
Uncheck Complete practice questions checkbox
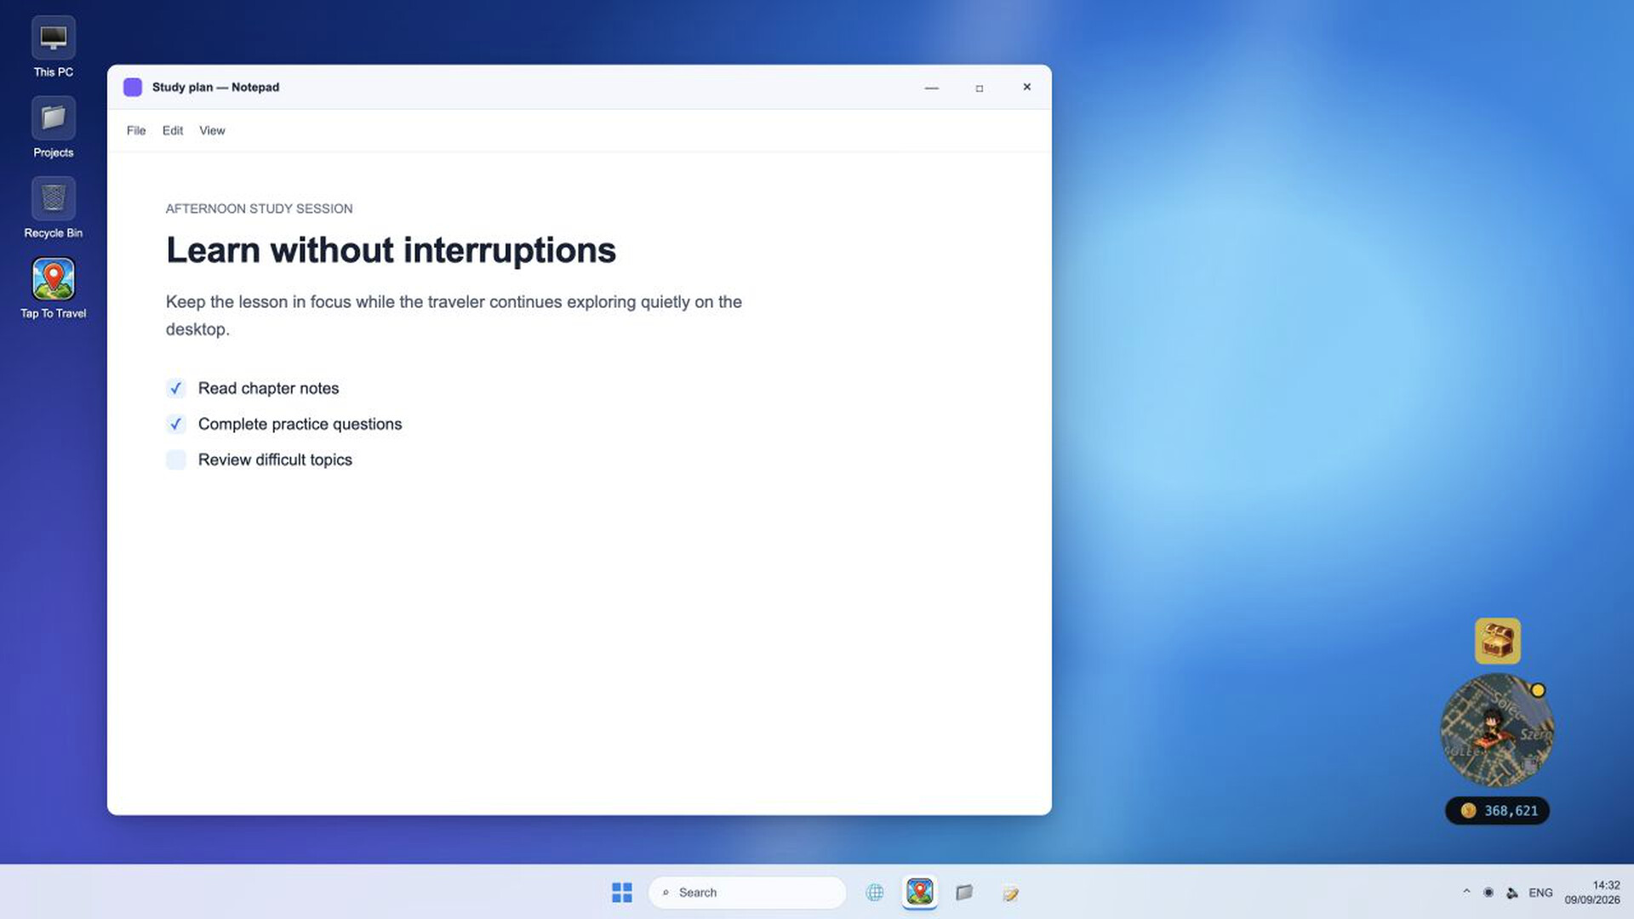click(x=175, y=424)
